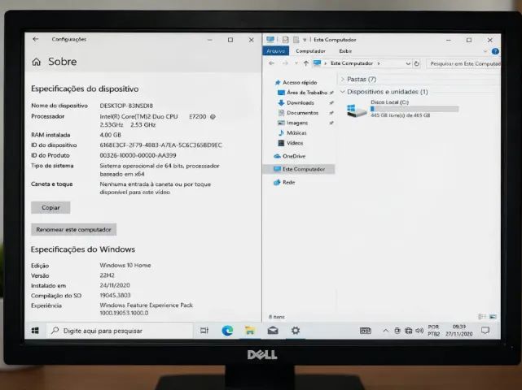This screenshot has height=390, width=522.
Task: Click the Explorer help question mark icon
Action: click(495, 51)
